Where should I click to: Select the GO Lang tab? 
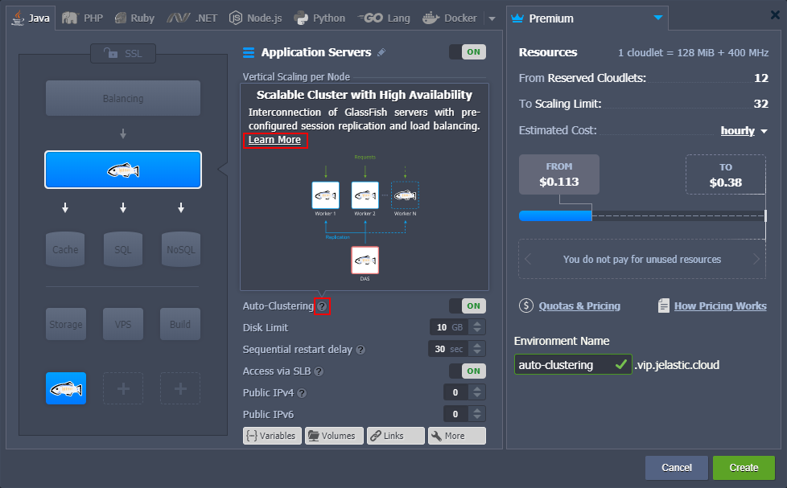(384, 18)
